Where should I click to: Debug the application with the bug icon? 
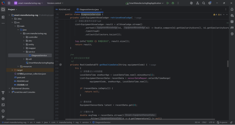(x=173, y=3)
